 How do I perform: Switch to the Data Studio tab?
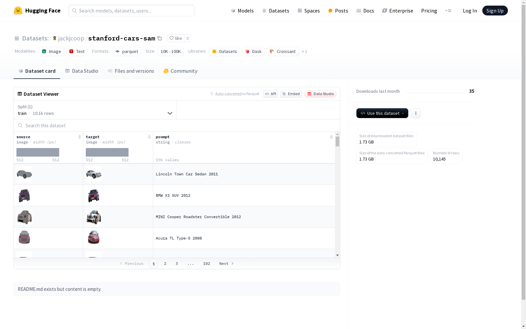[x=82, y=71]
